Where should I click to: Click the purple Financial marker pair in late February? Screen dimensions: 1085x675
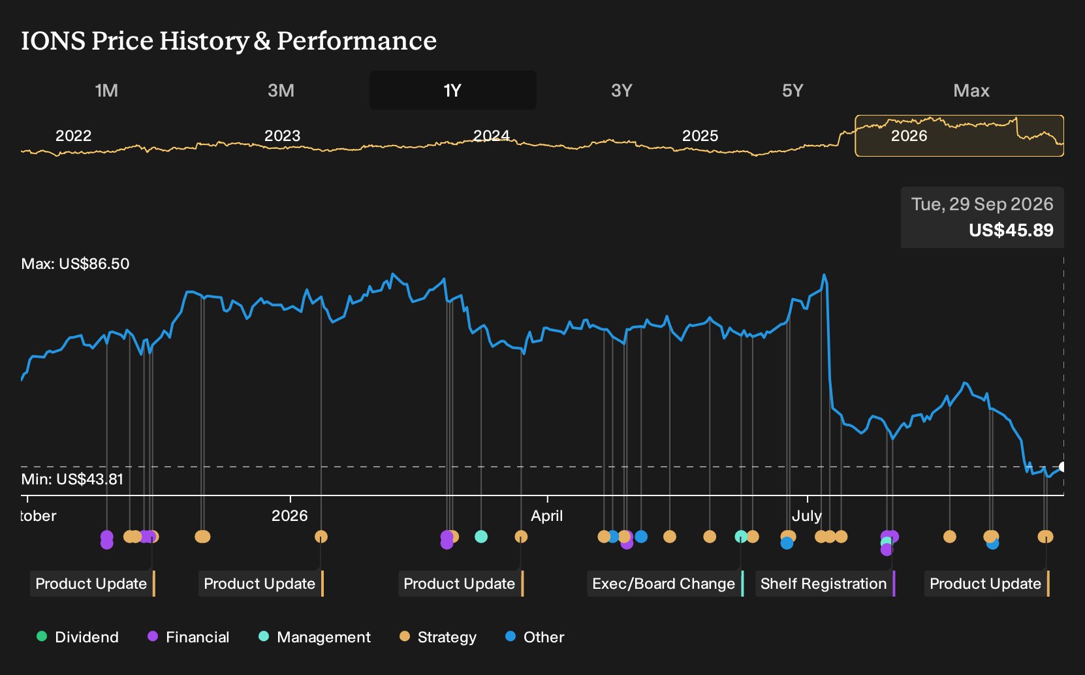pos(447,540)
